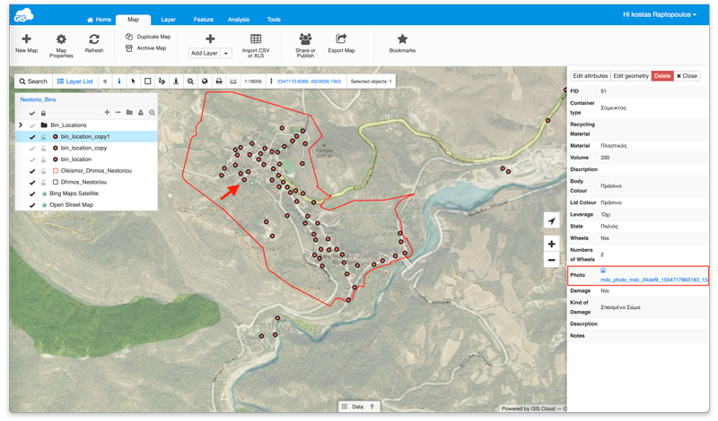The image size is (718, 421).
Task: Click the print map icon
Action: click(219, 82)
